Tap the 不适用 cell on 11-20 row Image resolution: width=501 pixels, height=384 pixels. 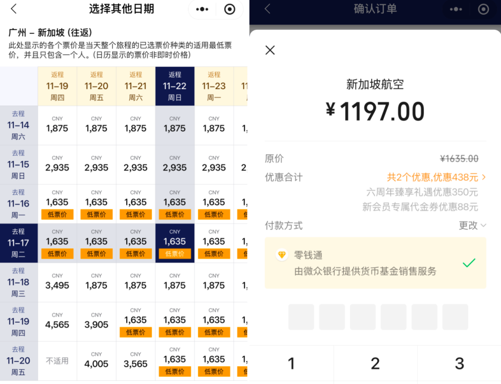(x=57, y=361)
